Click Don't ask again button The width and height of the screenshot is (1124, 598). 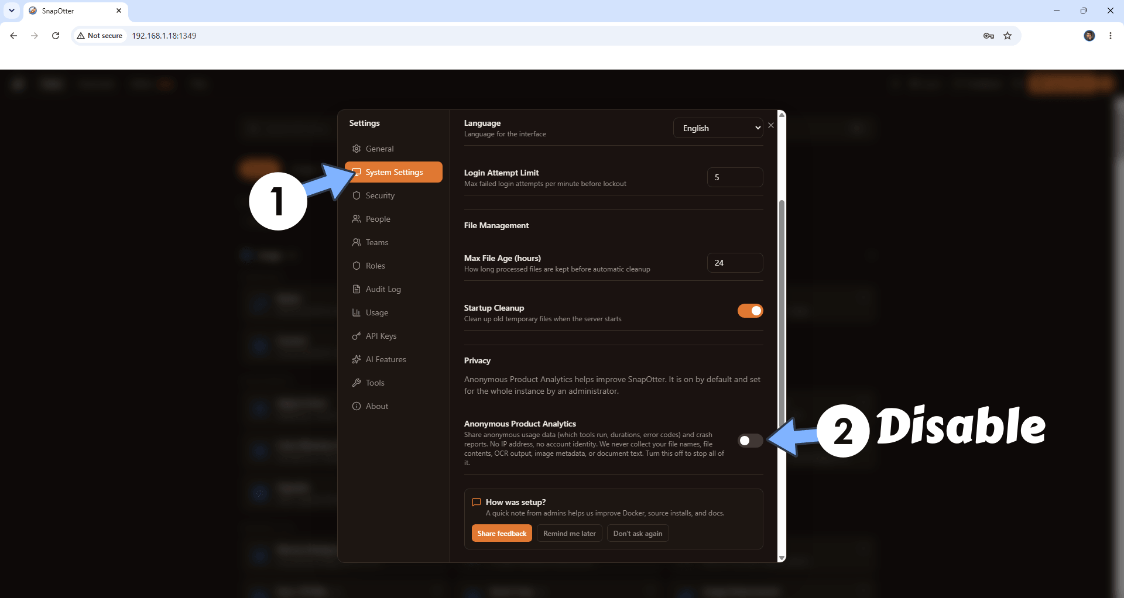[638, 533]
